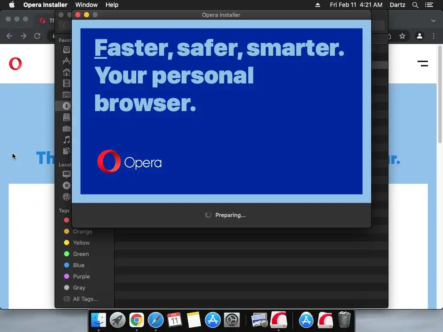The image size is (443, 332).
Task: Open Preview from the Dock
Action: tap(260, 320)
